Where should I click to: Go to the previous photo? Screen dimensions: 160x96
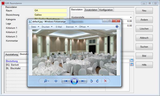click(66, 81)
